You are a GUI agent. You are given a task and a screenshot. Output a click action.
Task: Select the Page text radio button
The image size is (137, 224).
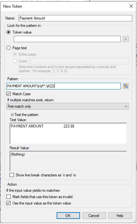coord(9,48)
